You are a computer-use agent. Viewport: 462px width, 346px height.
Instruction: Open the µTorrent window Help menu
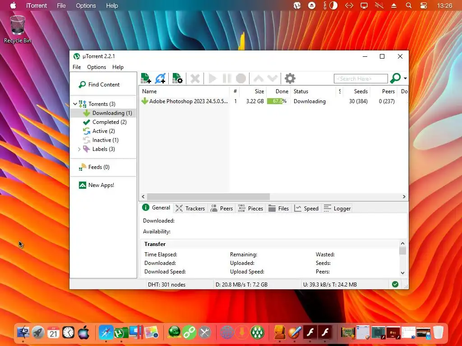[x=118, y=67]
